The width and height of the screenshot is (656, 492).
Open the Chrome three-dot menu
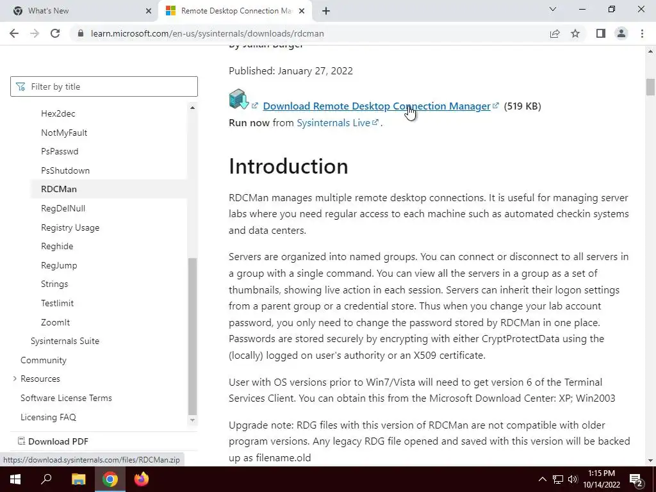(x=642, y=33)
